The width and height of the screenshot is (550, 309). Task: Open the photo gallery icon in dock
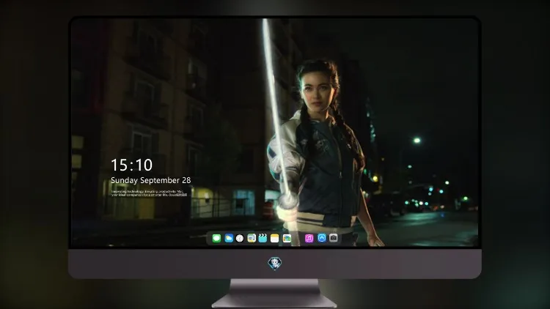click(287, 239)
